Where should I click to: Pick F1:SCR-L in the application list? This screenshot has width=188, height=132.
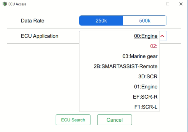[x=120, y=107]
